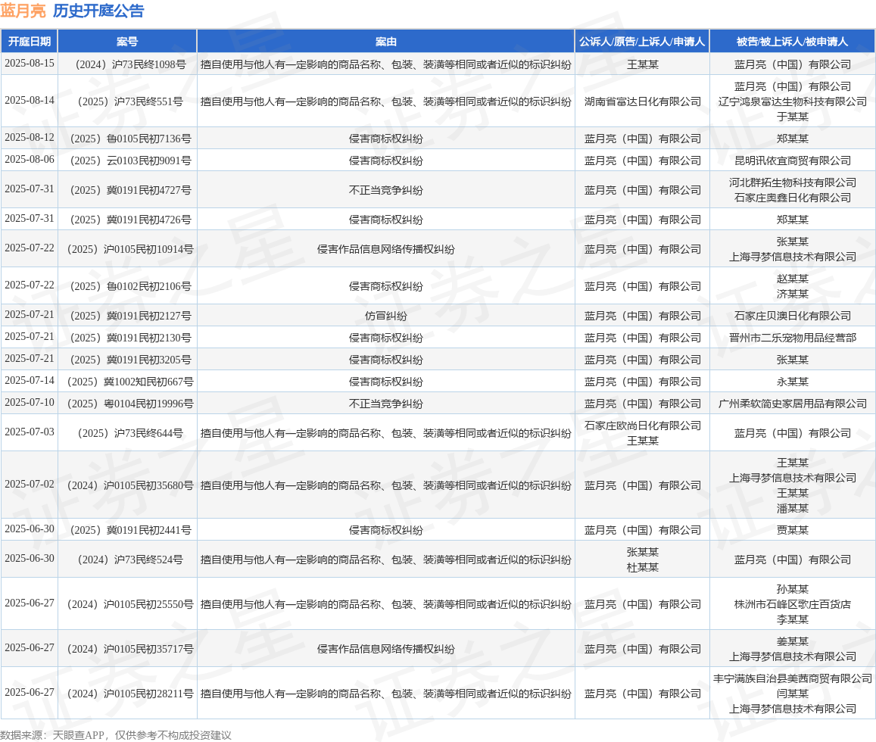Click date cell 2025-07-14
This screenshot has height=742, width=876.
coord(29,381)
